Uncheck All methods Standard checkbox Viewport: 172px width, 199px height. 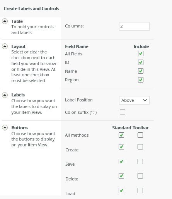(121, 135)
